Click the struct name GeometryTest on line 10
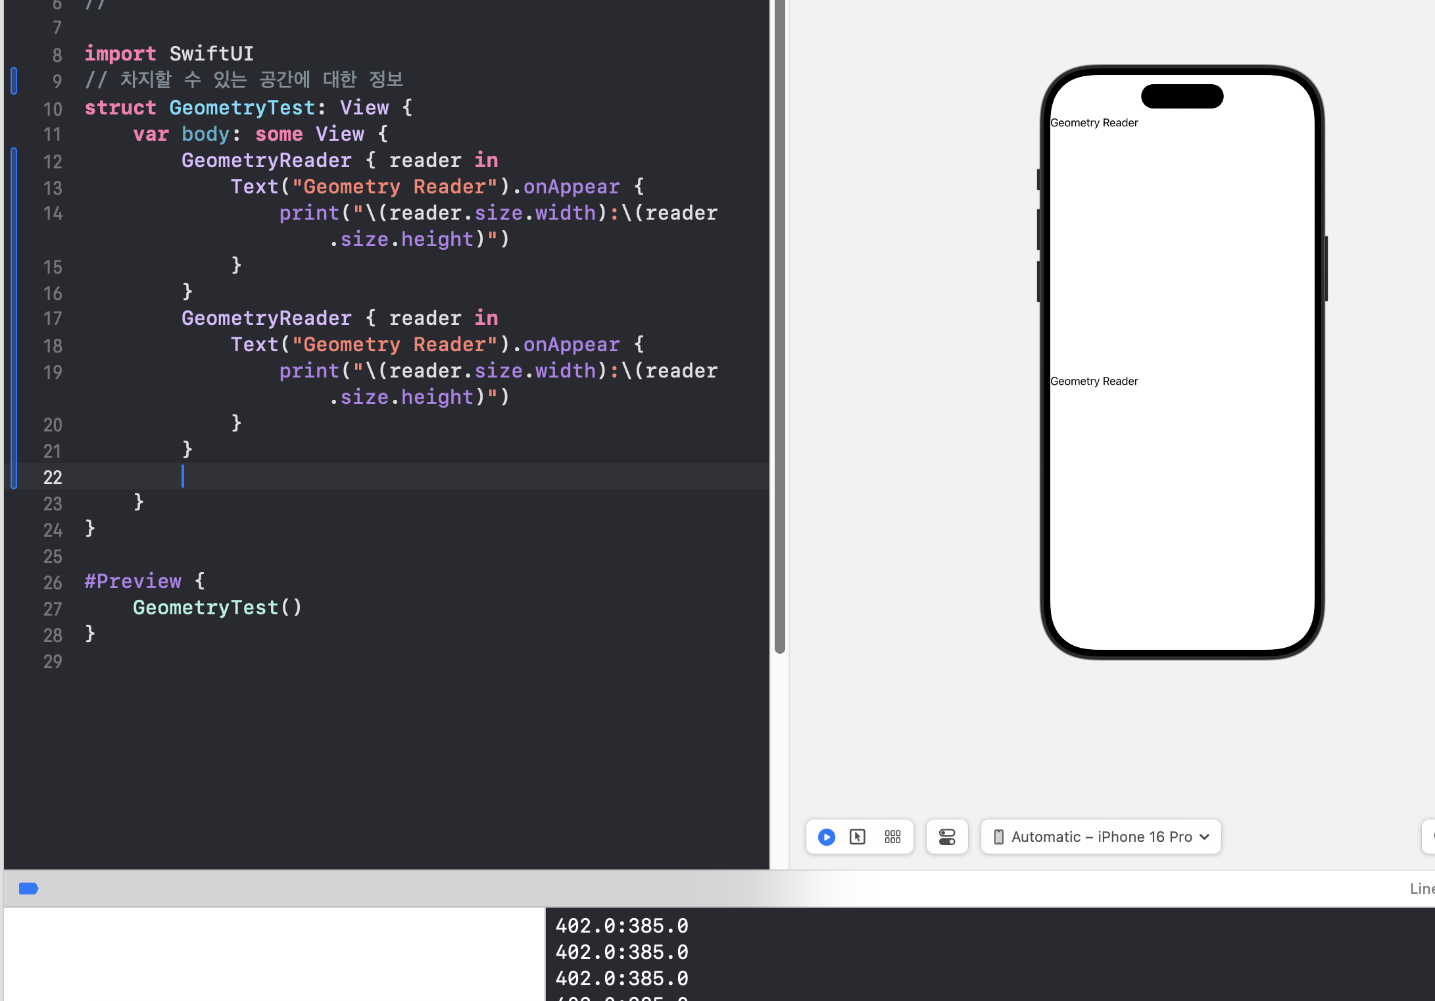This screenshot has width=1435, height=1001. (x=242, y=108)
